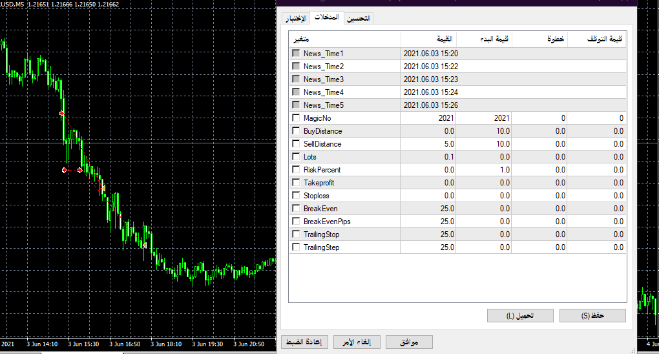The height and width of the screenshot is (354, 659).
Task: Click the icon beside News_Time3
Action: pyautogui.click(x=297, y=79)
